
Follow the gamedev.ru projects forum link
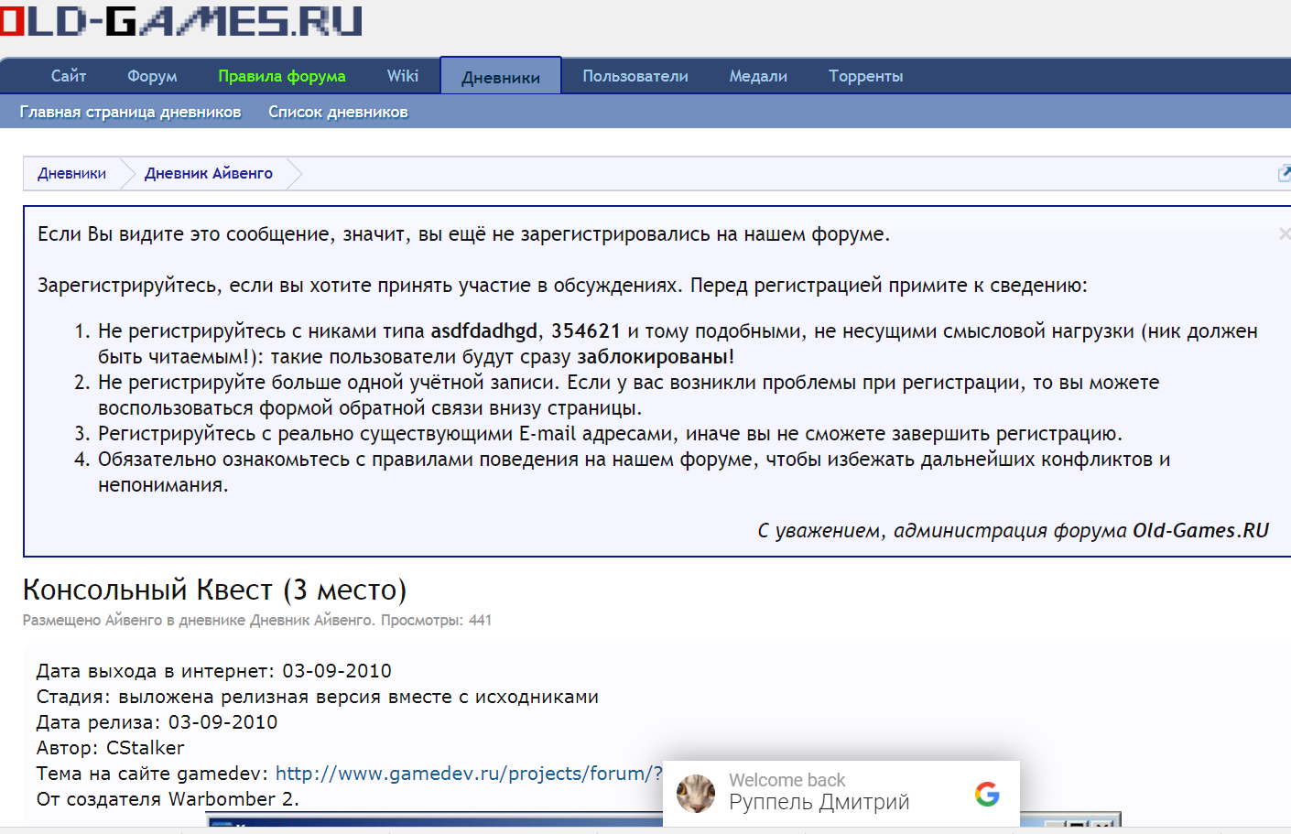[x=469, y=774]
